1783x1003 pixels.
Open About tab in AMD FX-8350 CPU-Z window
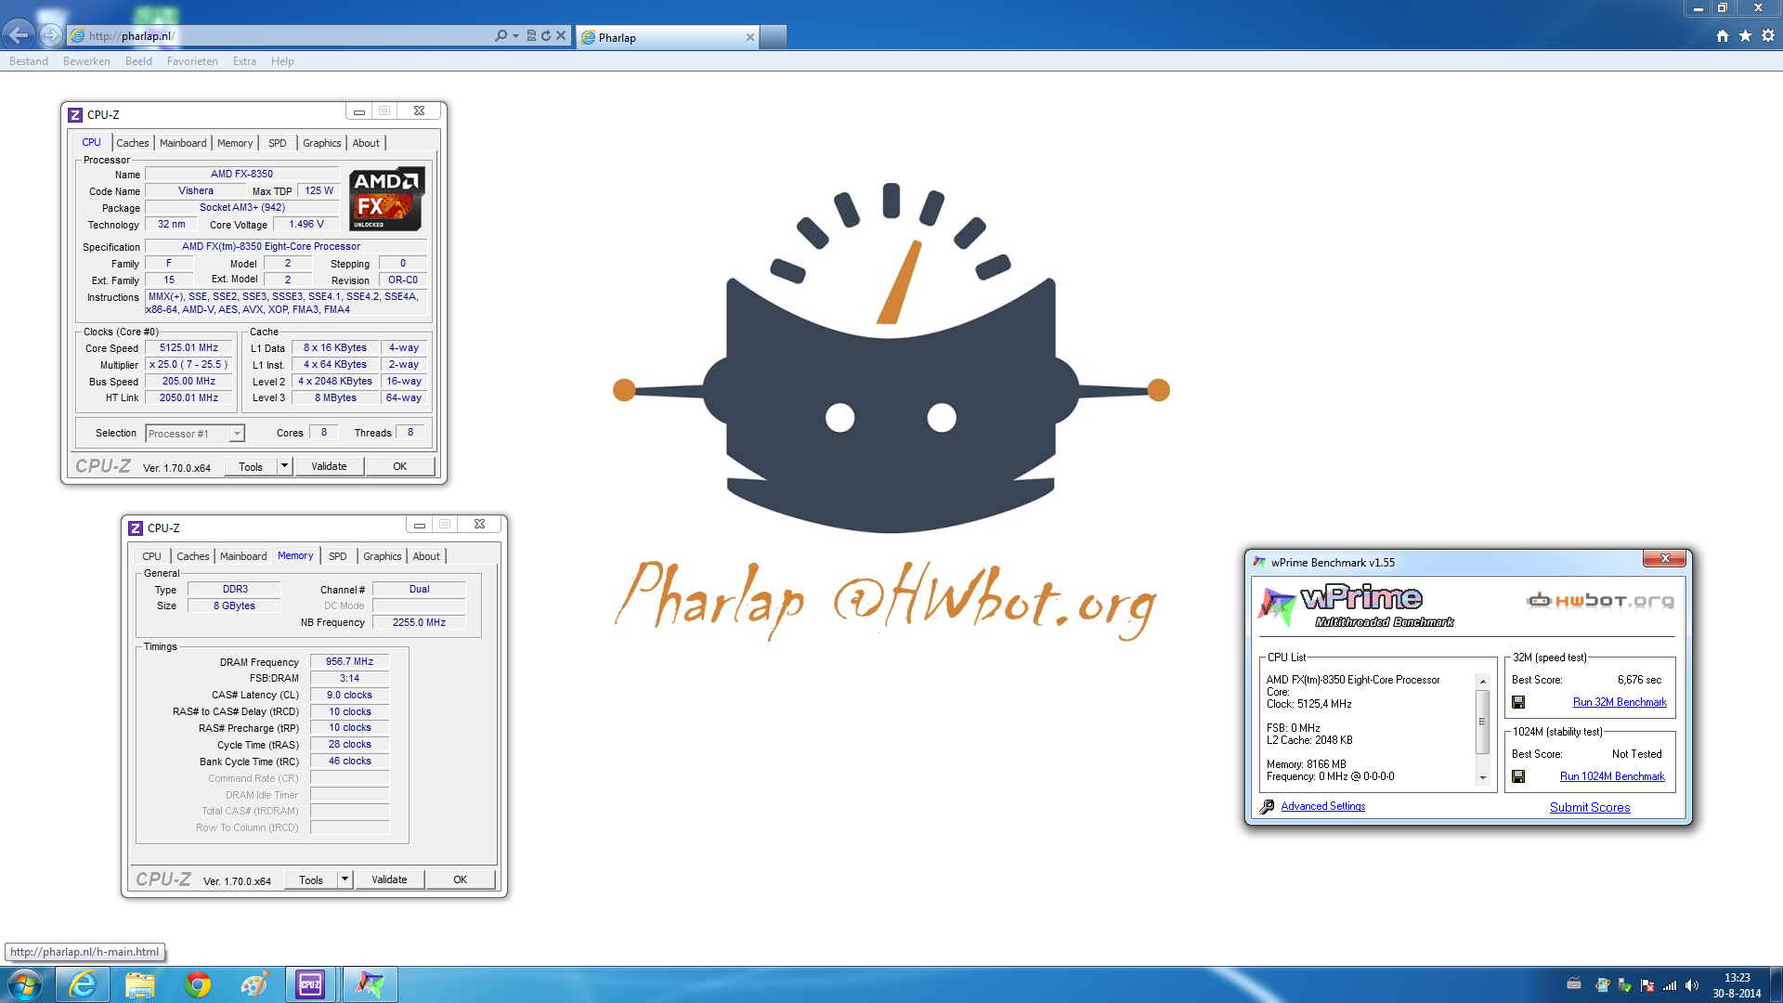pyautogui.click(x=366, y=143)
